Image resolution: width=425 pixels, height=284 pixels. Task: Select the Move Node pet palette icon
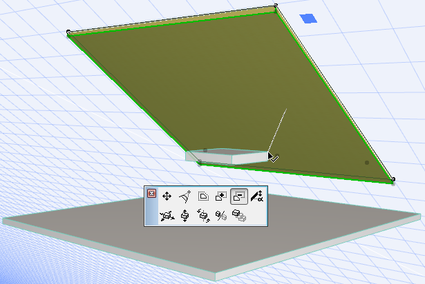[x=167, y=196]
